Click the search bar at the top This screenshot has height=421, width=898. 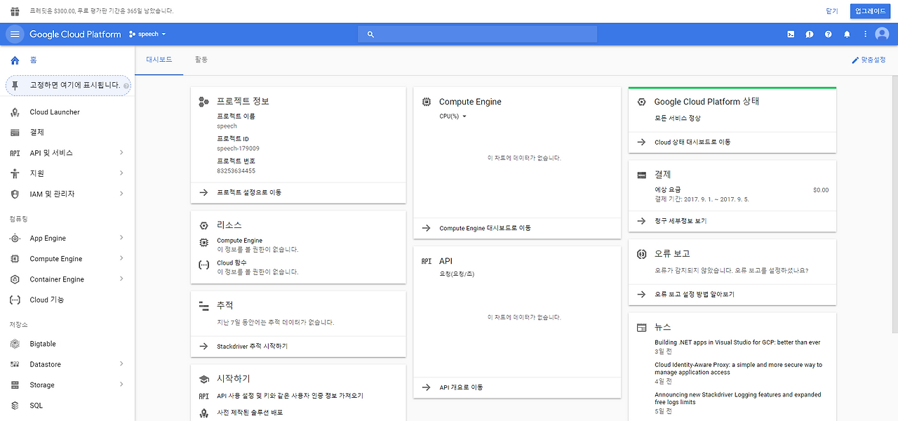click(477, 34)
